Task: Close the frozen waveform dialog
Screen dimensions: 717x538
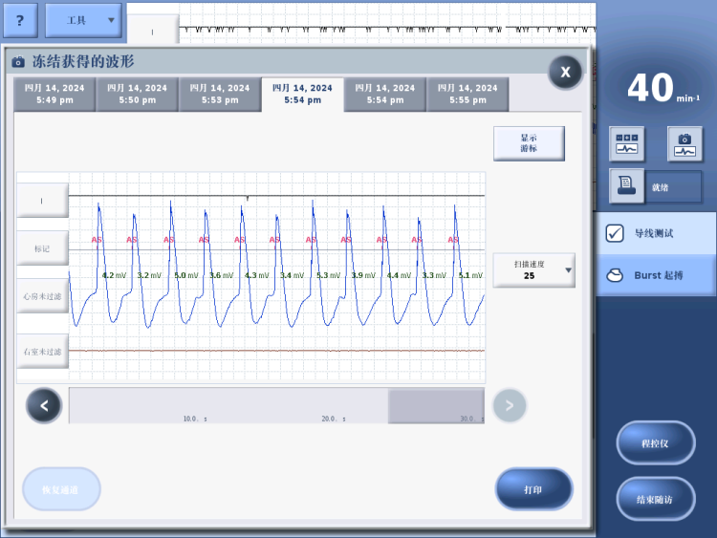Action: click(x=565, y=73)
